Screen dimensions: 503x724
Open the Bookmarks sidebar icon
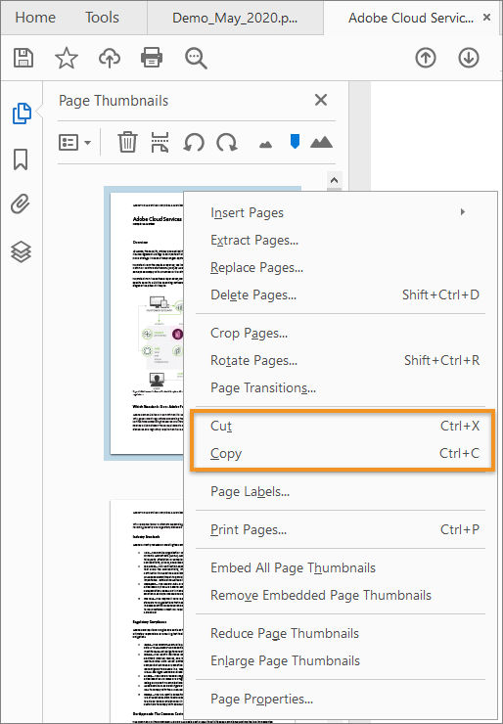(x=21, y=159)
